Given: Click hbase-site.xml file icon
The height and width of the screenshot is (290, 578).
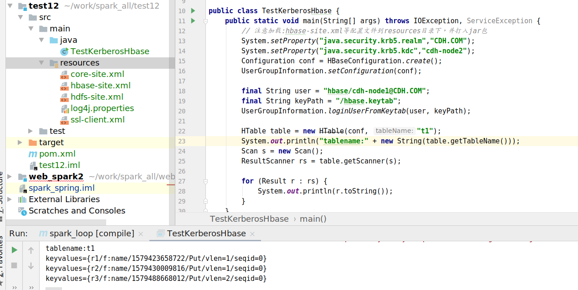Looking at the screenshot, I should (64, 86).
